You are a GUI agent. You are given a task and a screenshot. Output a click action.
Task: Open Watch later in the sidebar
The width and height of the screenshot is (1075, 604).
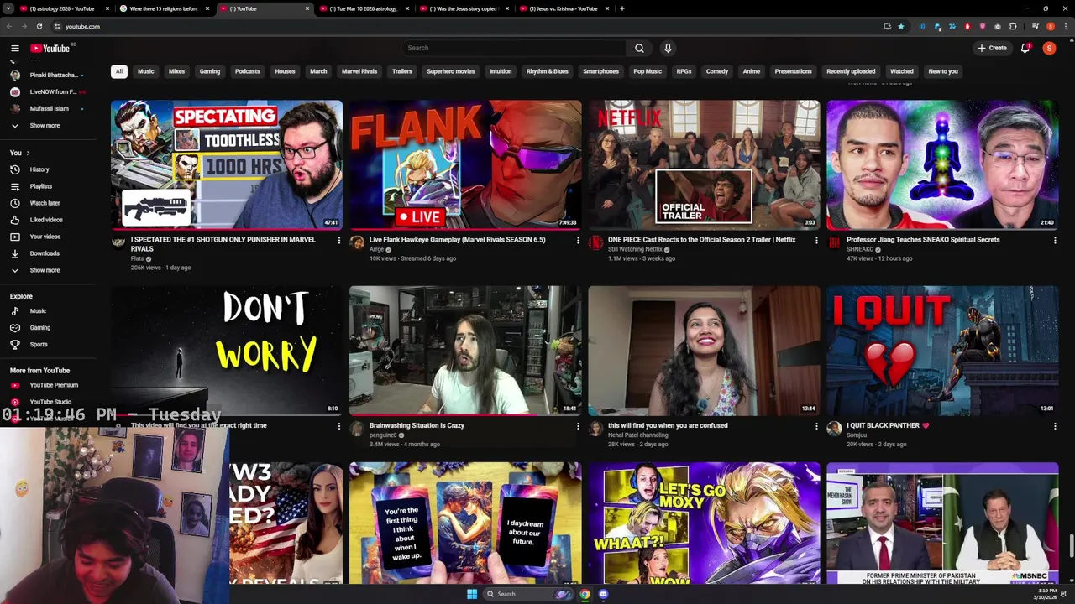point(45,203)
